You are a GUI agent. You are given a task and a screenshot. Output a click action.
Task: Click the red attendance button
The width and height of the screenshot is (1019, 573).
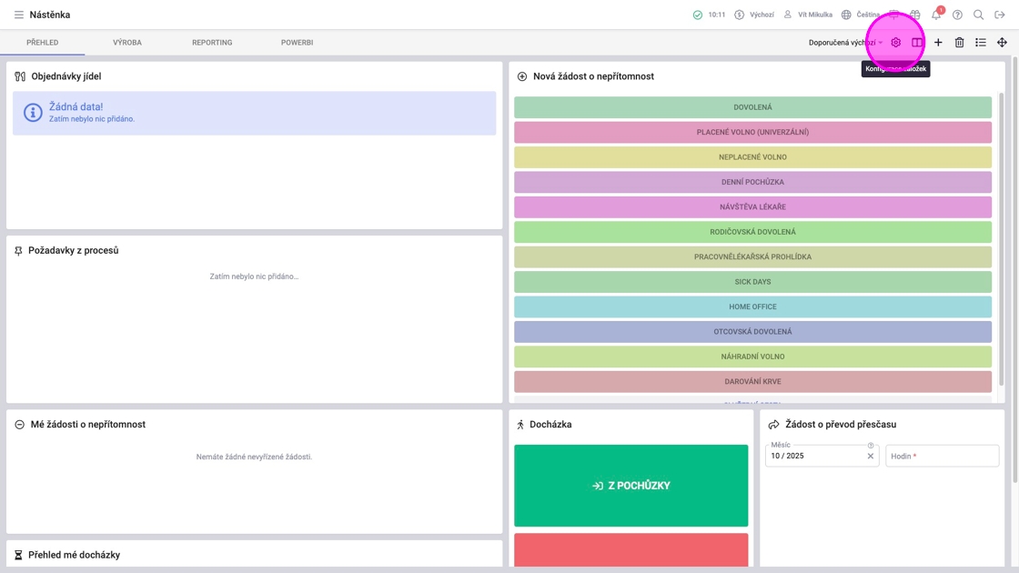click(631, 549)
